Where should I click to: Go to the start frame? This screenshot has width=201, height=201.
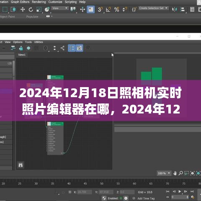coord(167,191)
